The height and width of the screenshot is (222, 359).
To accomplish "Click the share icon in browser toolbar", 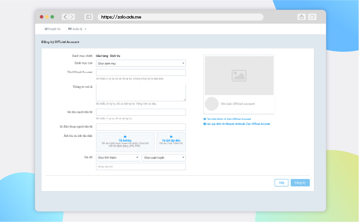I will [x=301, y=17].
